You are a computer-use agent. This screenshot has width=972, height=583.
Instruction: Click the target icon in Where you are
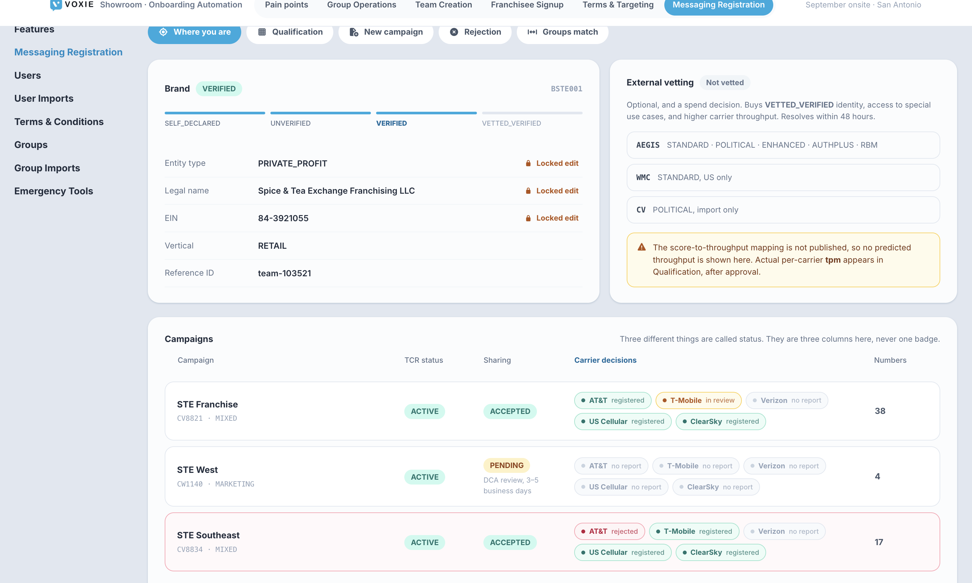click(x=163, y=32)
